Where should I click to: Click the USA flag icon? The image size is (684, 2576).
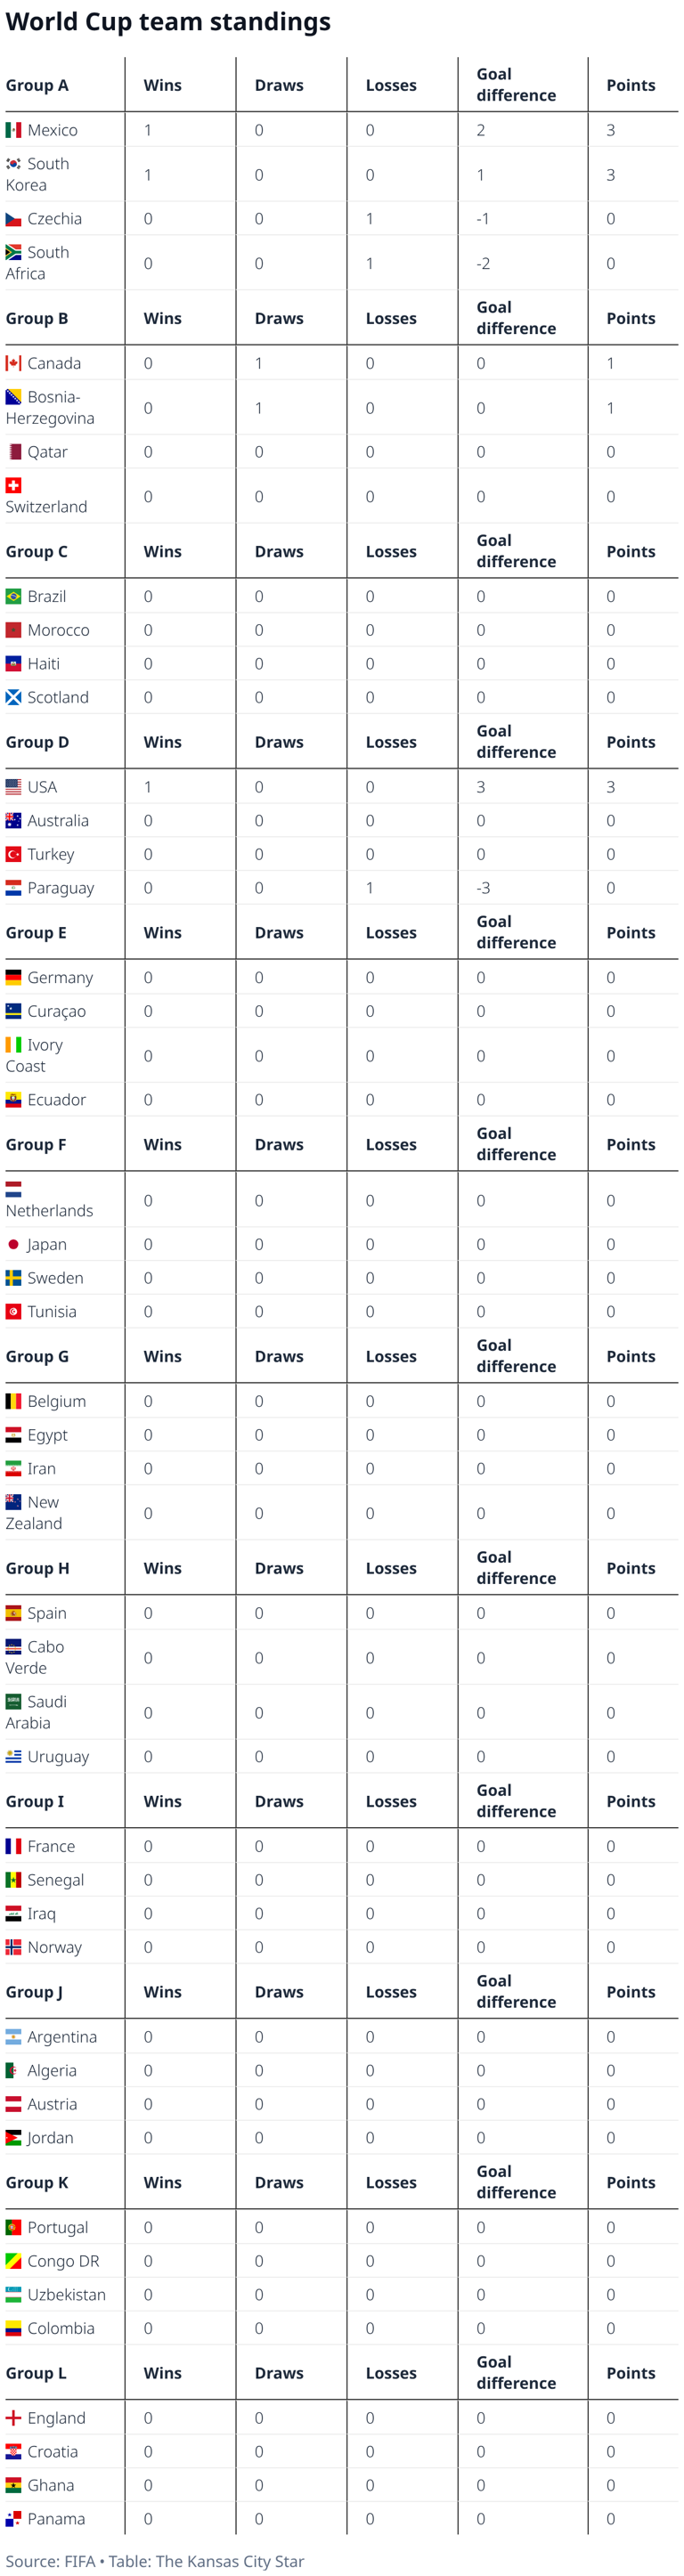click(13, 787)
